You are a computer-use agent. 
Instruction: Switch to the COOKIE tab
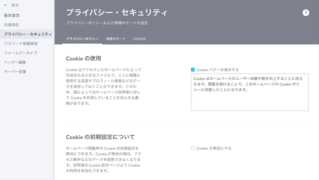140,39
